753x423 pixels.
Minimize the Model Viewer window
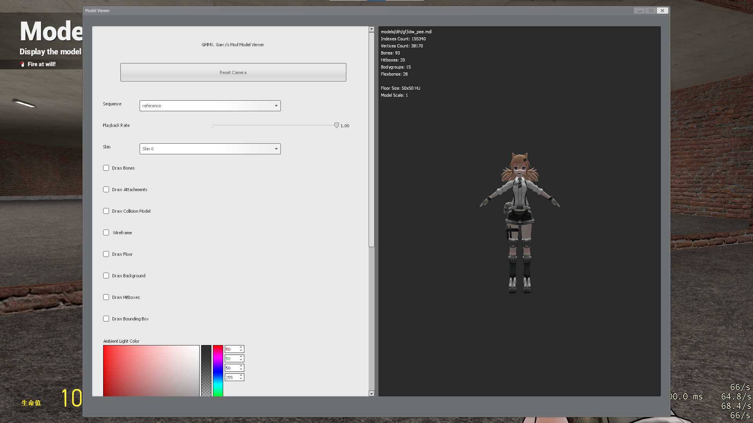tap(640, 11)
